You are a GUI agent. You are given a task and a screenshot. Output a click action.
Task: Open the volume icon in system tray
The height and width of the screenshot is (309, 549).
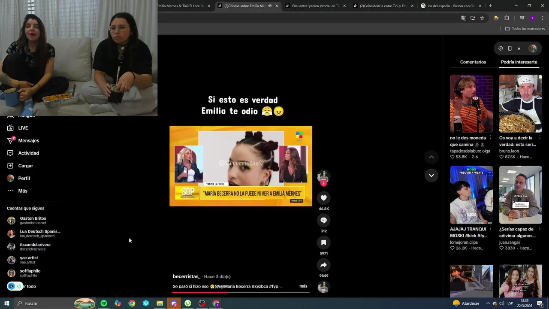coord(501,303)
